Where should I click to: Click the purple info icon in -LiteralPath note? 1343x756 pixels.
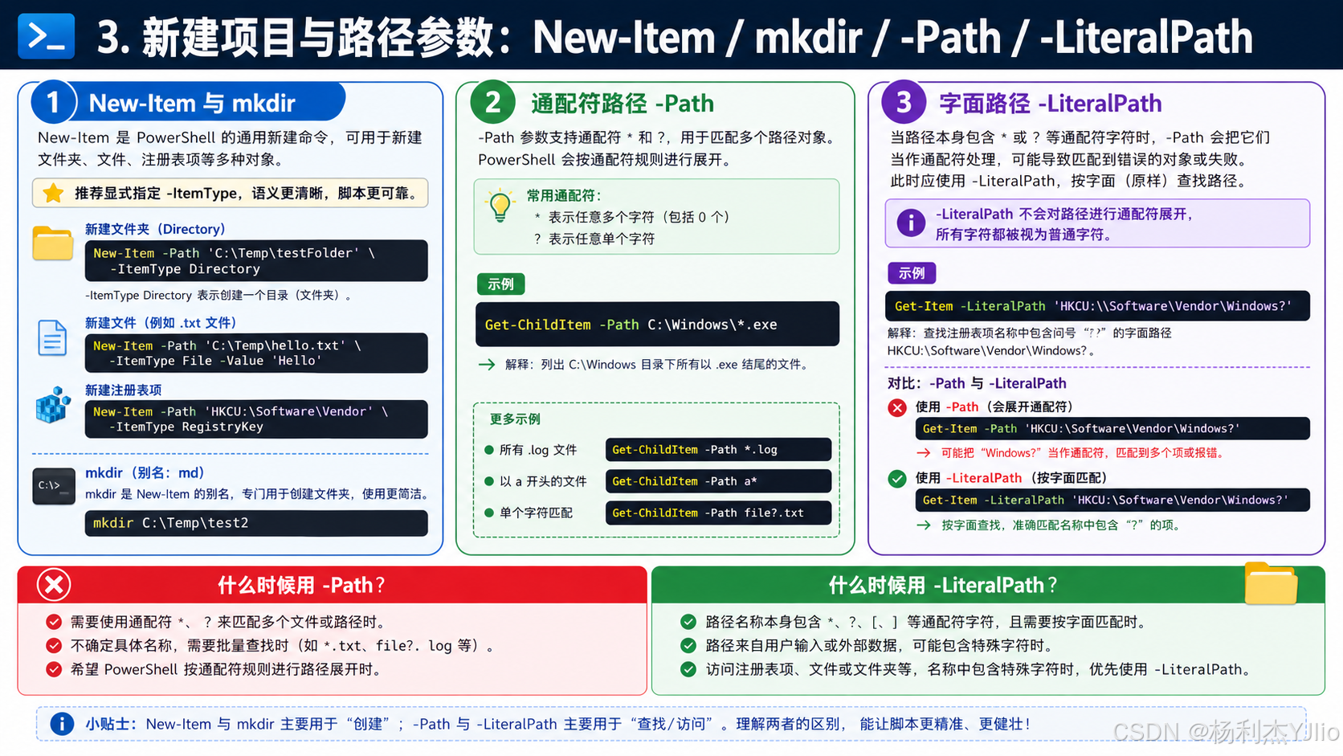pos(911,223)
